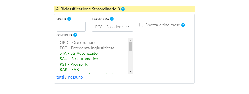This screenshot has height=94, width=249.
Task: Click the SOGLIA help question mark
Action: (x=69, y=19)
